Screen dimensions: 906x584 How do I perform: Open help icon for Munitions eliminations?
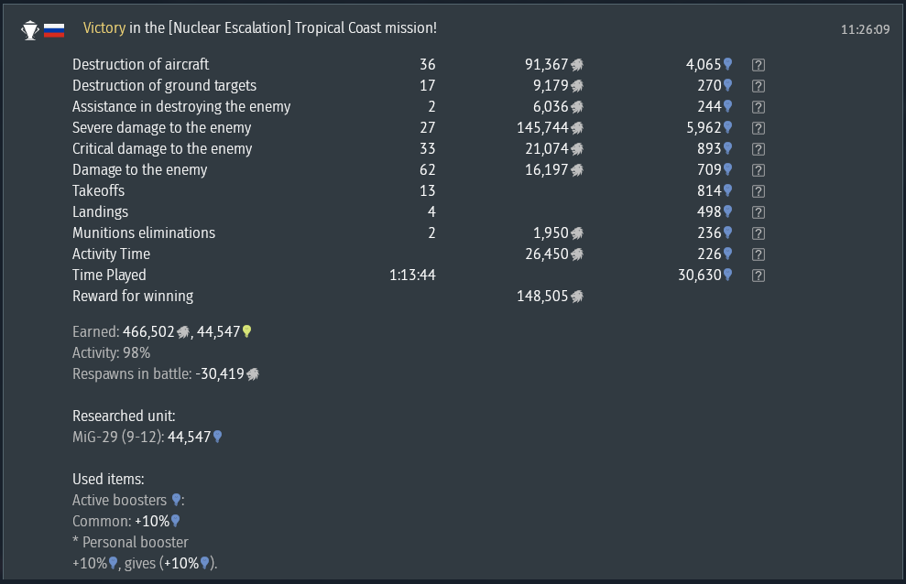(x=758, y=233)
